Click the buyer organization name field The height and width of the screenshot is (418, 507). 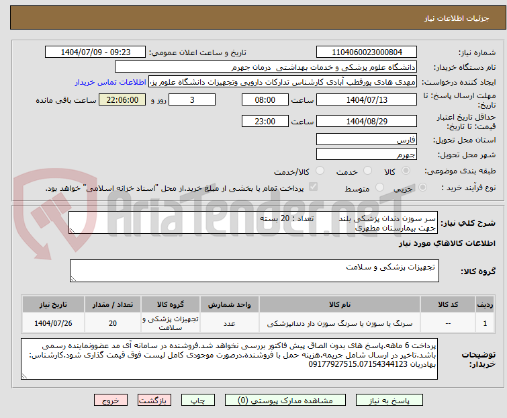click(x=266, y=67)
